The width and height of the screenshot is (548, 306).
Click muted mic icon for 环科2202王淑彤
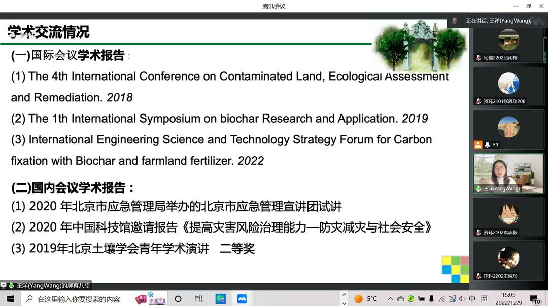478,276
